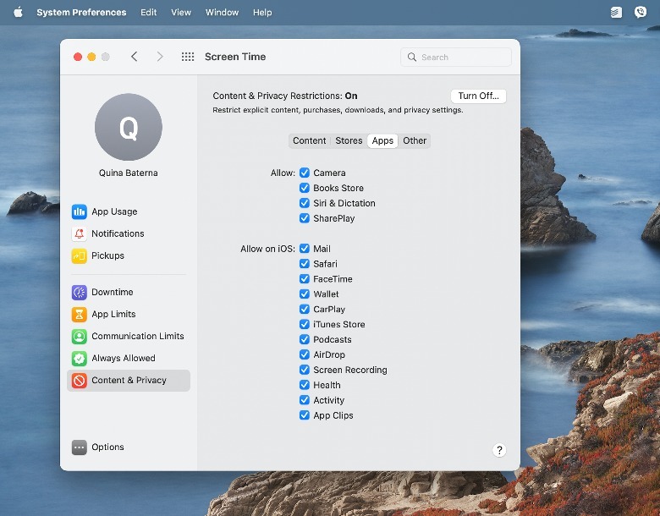Select the Communication Limits icon
Screen dimensions: 660x516
80,336
